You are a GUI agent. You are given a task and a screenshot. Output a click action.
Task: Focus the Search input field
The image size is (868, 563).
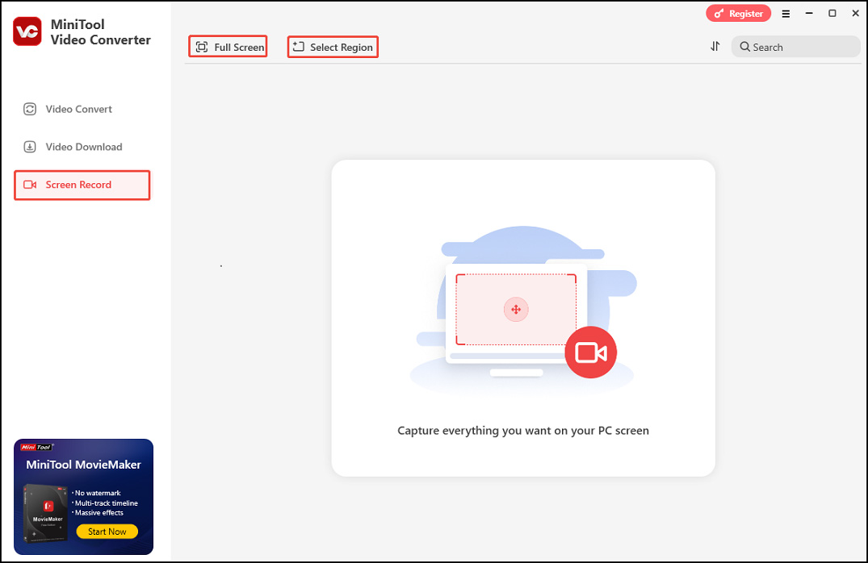coord(795,47)
